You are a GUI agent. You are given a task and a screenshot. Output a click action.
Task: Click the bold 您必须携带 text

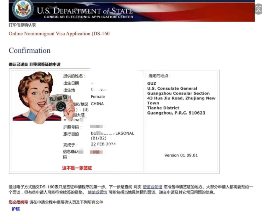click(x=18, y=202)
